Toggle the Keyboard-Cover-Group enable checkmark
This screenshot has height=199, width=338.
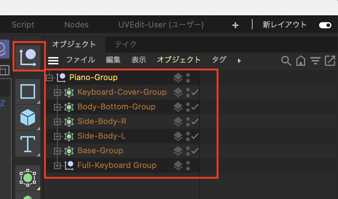(195, 92)
